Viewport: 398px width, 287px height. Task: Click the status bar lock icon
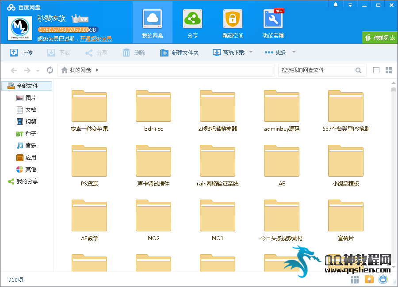coord(383,279)
